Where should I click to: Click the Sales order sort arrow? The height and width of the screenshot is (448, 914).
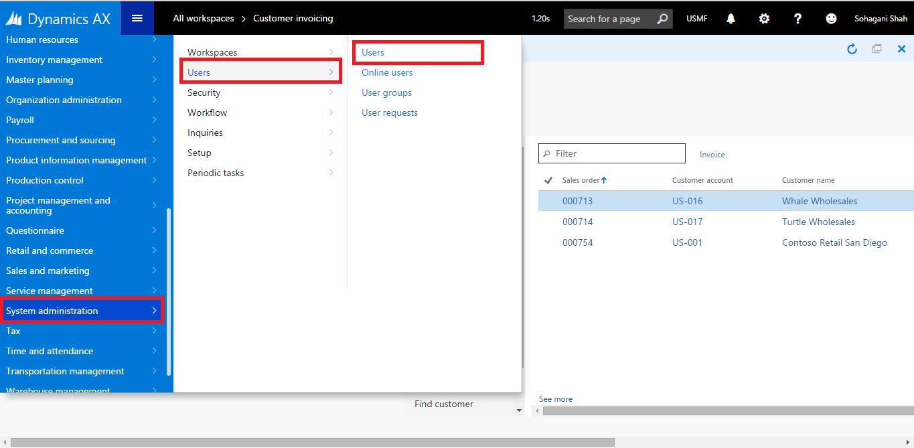[604, 180]
